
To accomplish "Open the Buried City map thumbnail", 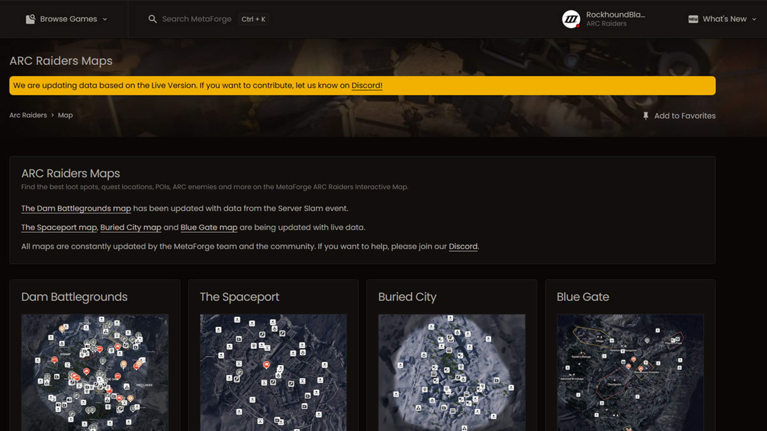I will click(x=452, y=372).
